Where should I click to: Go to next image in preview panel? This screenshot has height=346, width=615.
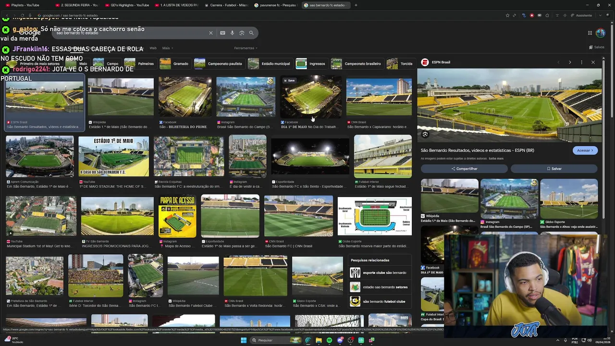(570, 62)
